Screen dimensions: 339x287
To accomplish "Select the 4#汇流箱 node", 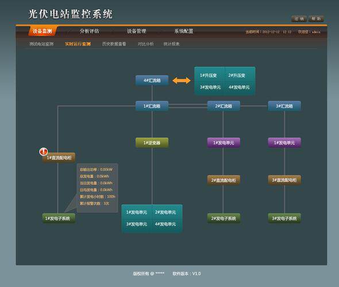I will [x=152, y=80].
